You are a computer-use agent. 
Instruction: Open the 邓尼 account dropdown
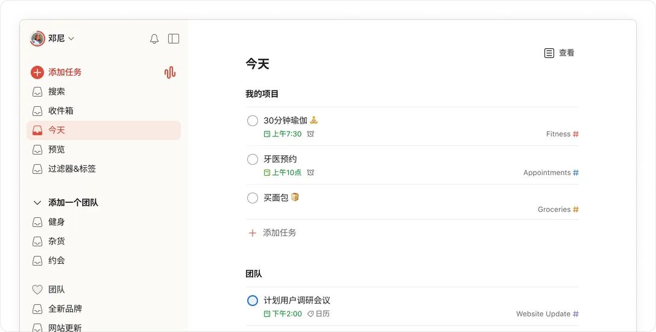[53, 39]
